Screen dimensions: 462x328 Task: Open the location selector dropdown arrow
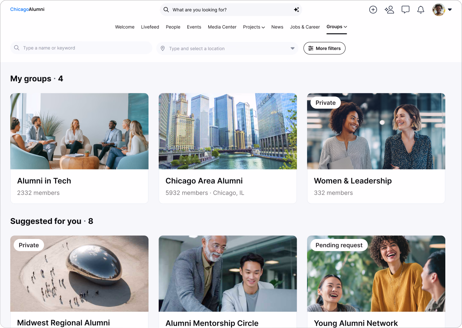(x=293, y=48)
